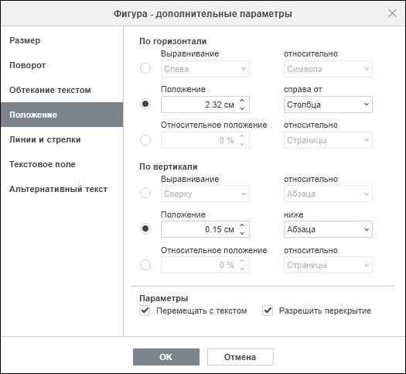Select vertical Положение radio button
Screen dimensions: 406x374
145,228
